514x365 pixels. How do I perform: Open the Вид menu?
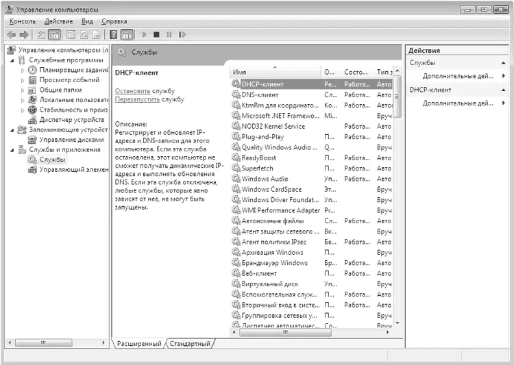87,21
